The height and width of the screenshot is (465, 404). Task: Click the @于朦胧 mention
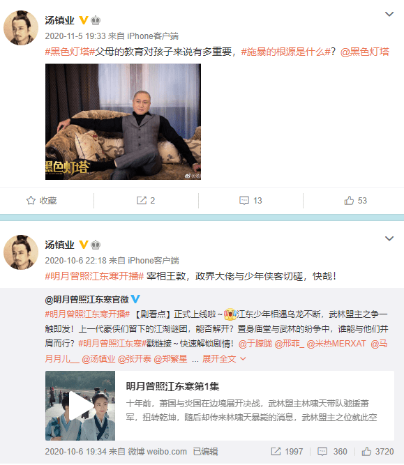[255, 344]
